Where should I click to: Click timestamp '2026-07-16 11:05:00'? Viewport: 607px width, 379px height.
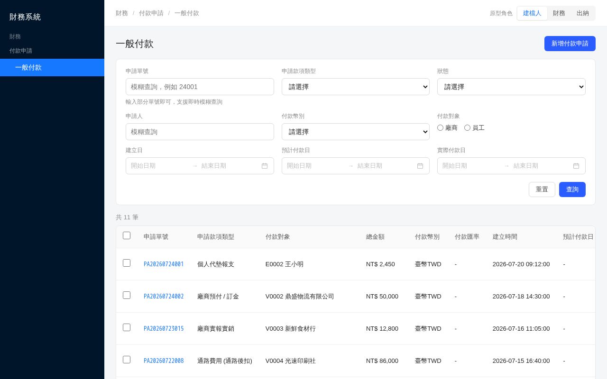click(521, 329)
